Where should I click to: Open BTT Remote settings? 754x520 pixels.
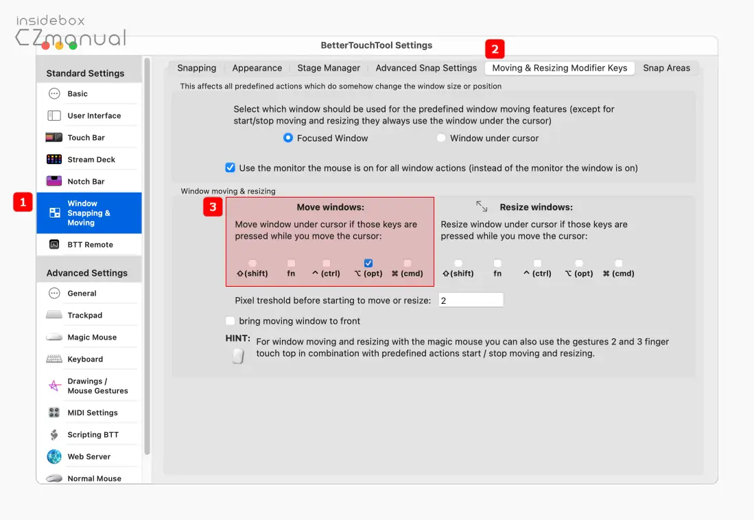pos(89,244)
